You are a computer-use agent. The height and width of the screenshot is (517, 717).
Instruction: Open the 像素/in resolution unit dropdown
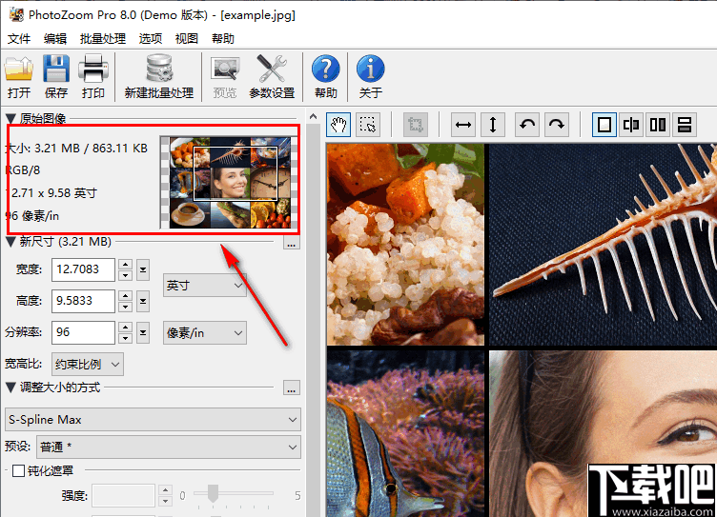(205, 332)
